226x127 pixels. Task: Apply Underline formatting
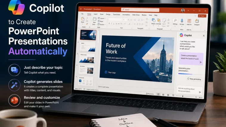[x=114, y=24]
